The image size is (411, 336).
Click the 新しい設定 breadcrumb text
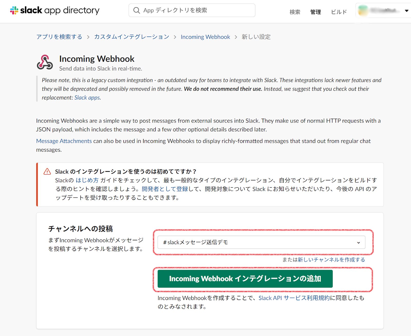pos(256,37)
